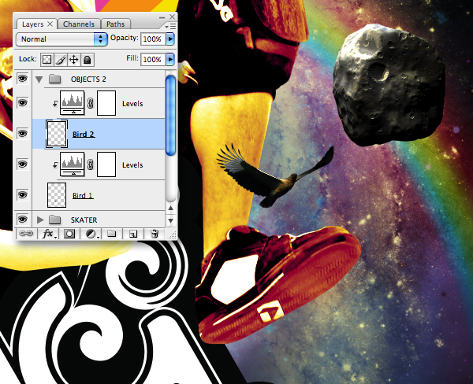Click the Opacity value field

[153, 39]
